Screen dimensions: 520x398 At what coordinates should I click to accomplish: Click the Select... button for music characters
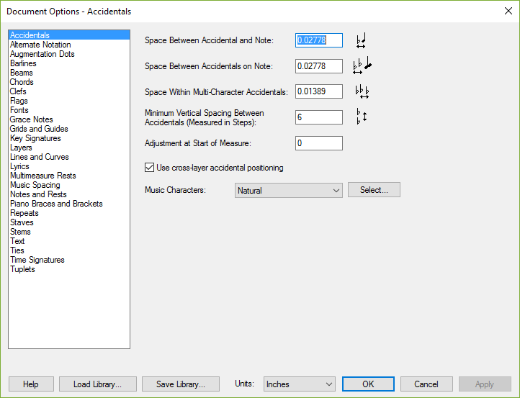click(374, 190)
